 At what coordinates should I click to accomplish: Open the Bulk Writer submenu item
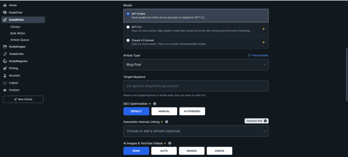pyautogui.click(x=18, y=33)
